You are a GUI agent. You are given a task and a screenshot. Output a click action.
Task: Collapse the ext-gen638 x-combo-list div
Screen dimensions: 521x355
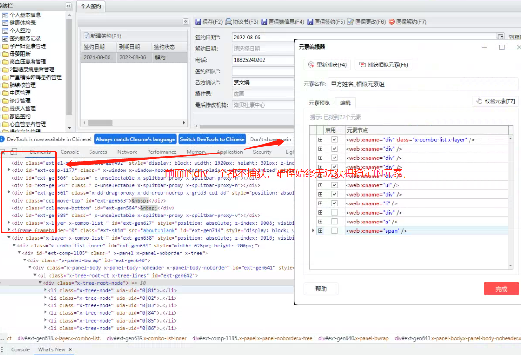(9, 238)
